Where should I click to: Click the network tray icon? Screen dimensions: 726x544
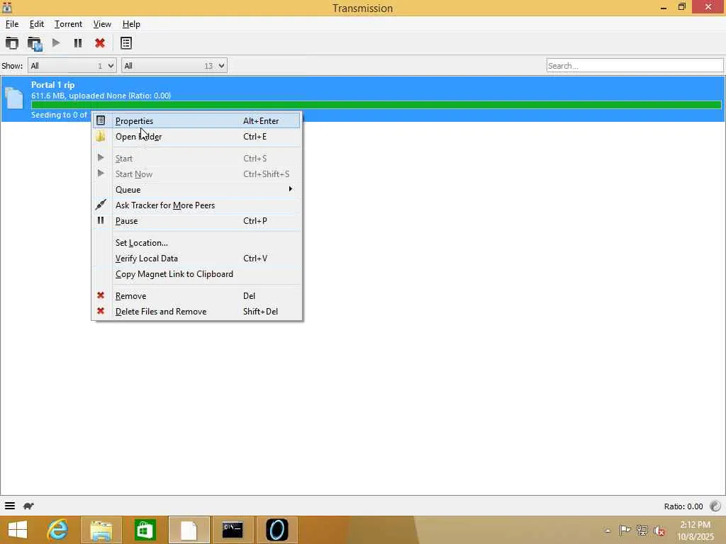642,531
